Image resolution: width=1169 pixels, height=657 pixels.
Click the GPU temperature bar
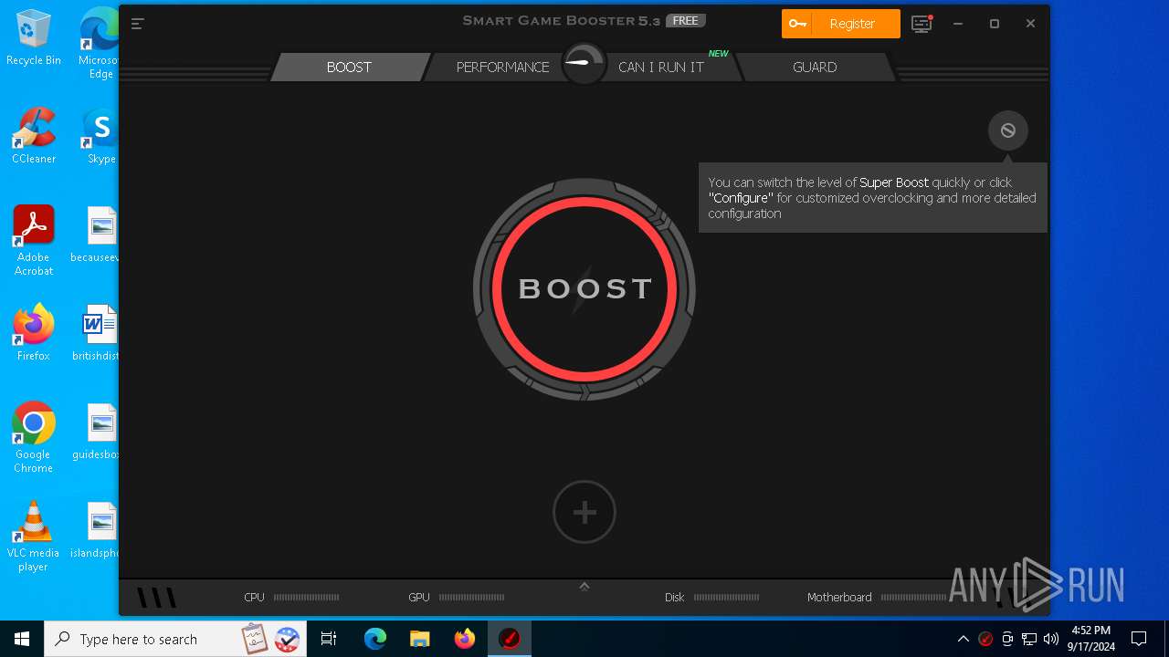tap(471, 598)
